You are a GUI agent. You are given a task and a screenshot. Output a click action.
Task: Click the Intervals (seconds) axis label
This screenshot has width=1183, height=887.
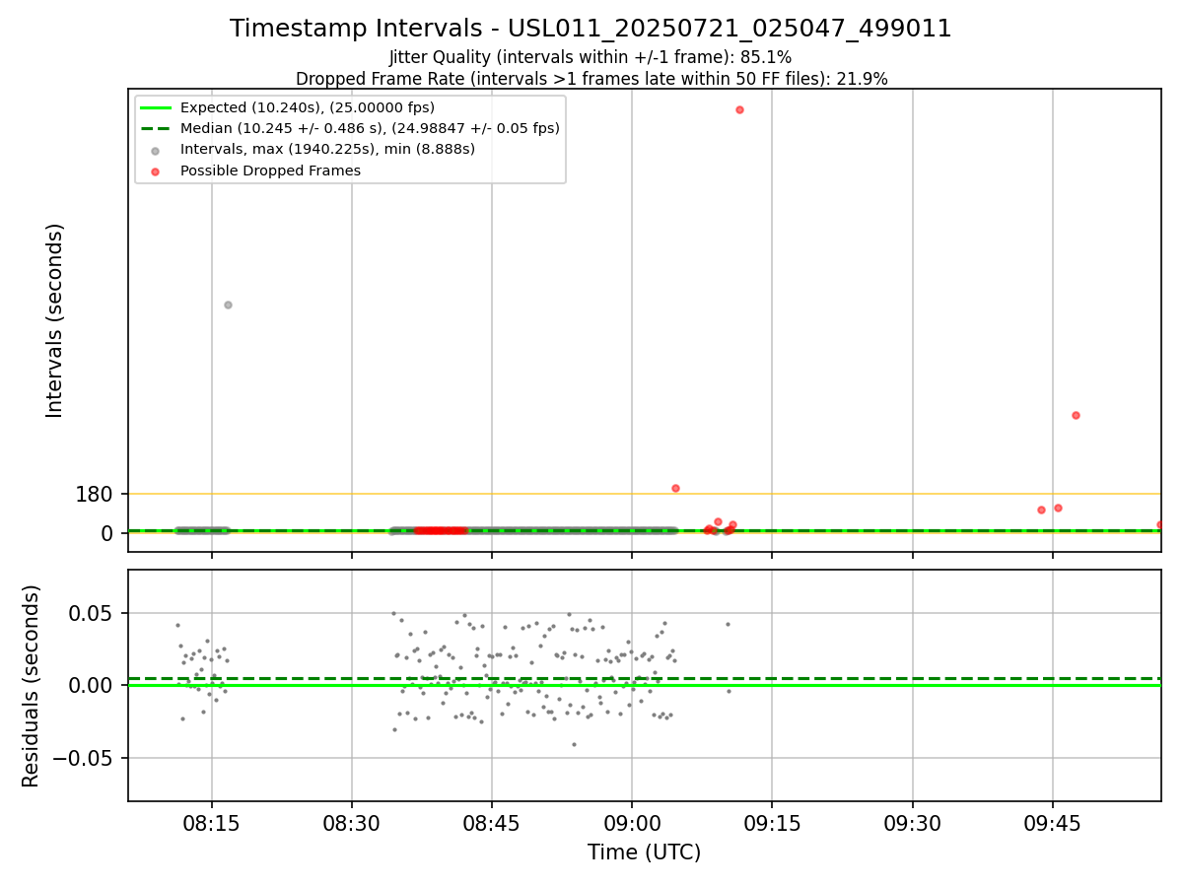point(55,320)
